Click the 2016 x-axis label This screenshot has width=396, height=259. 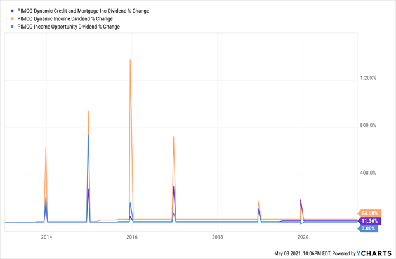point(132,237)
